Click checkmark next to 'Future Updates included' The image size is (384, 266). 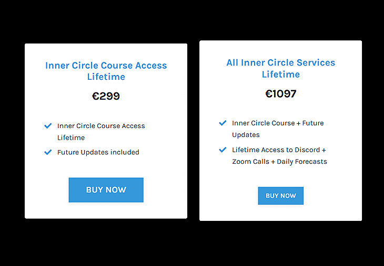[x=48, y=152]
